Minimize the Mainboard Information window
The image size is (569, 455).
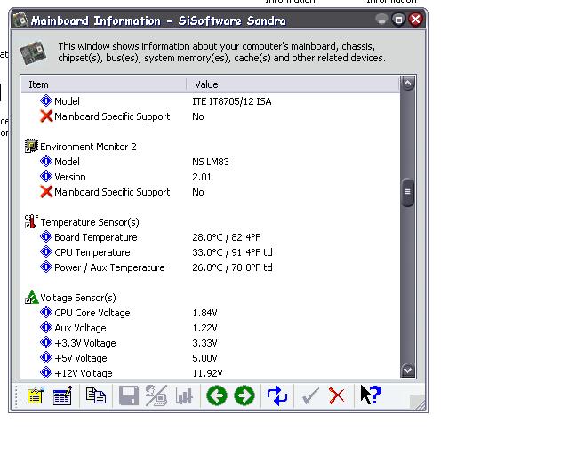click(381, 20)
